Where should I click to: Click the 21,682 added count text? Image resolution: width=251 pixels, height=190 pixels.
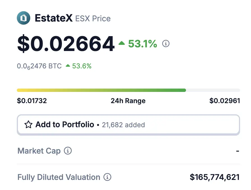click(124, 125)
